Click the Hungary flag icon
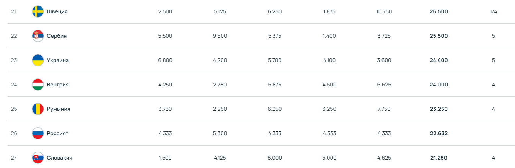Image resolution: width=515 pixels, height=168 pixels. (x=38, y=85)
